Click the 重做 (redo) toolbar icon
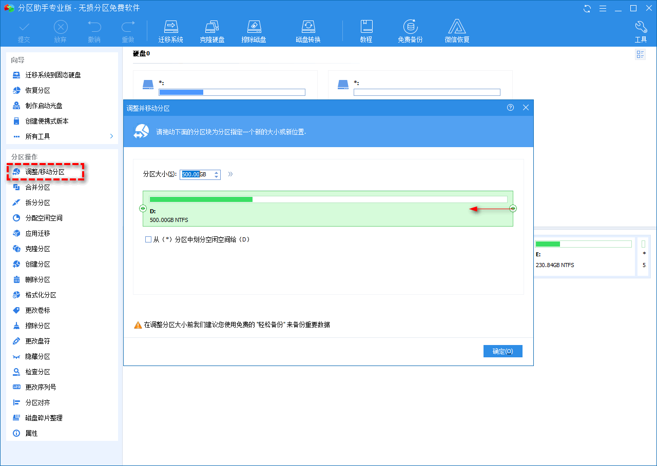 pos(128,31)
